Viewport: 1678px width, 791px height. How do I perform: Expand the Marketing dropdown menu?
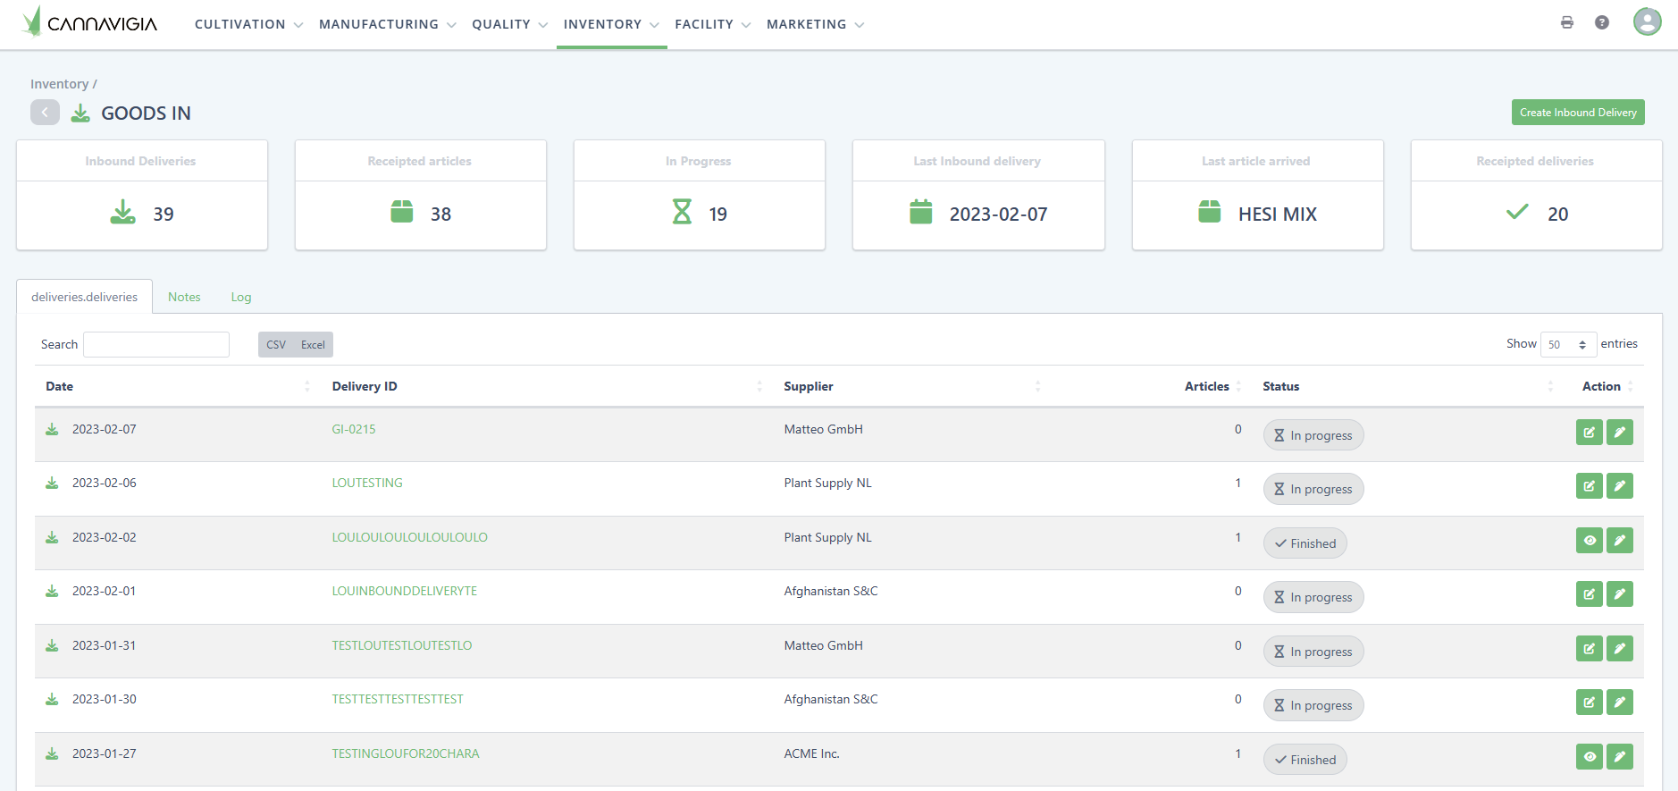click(815, 24)
